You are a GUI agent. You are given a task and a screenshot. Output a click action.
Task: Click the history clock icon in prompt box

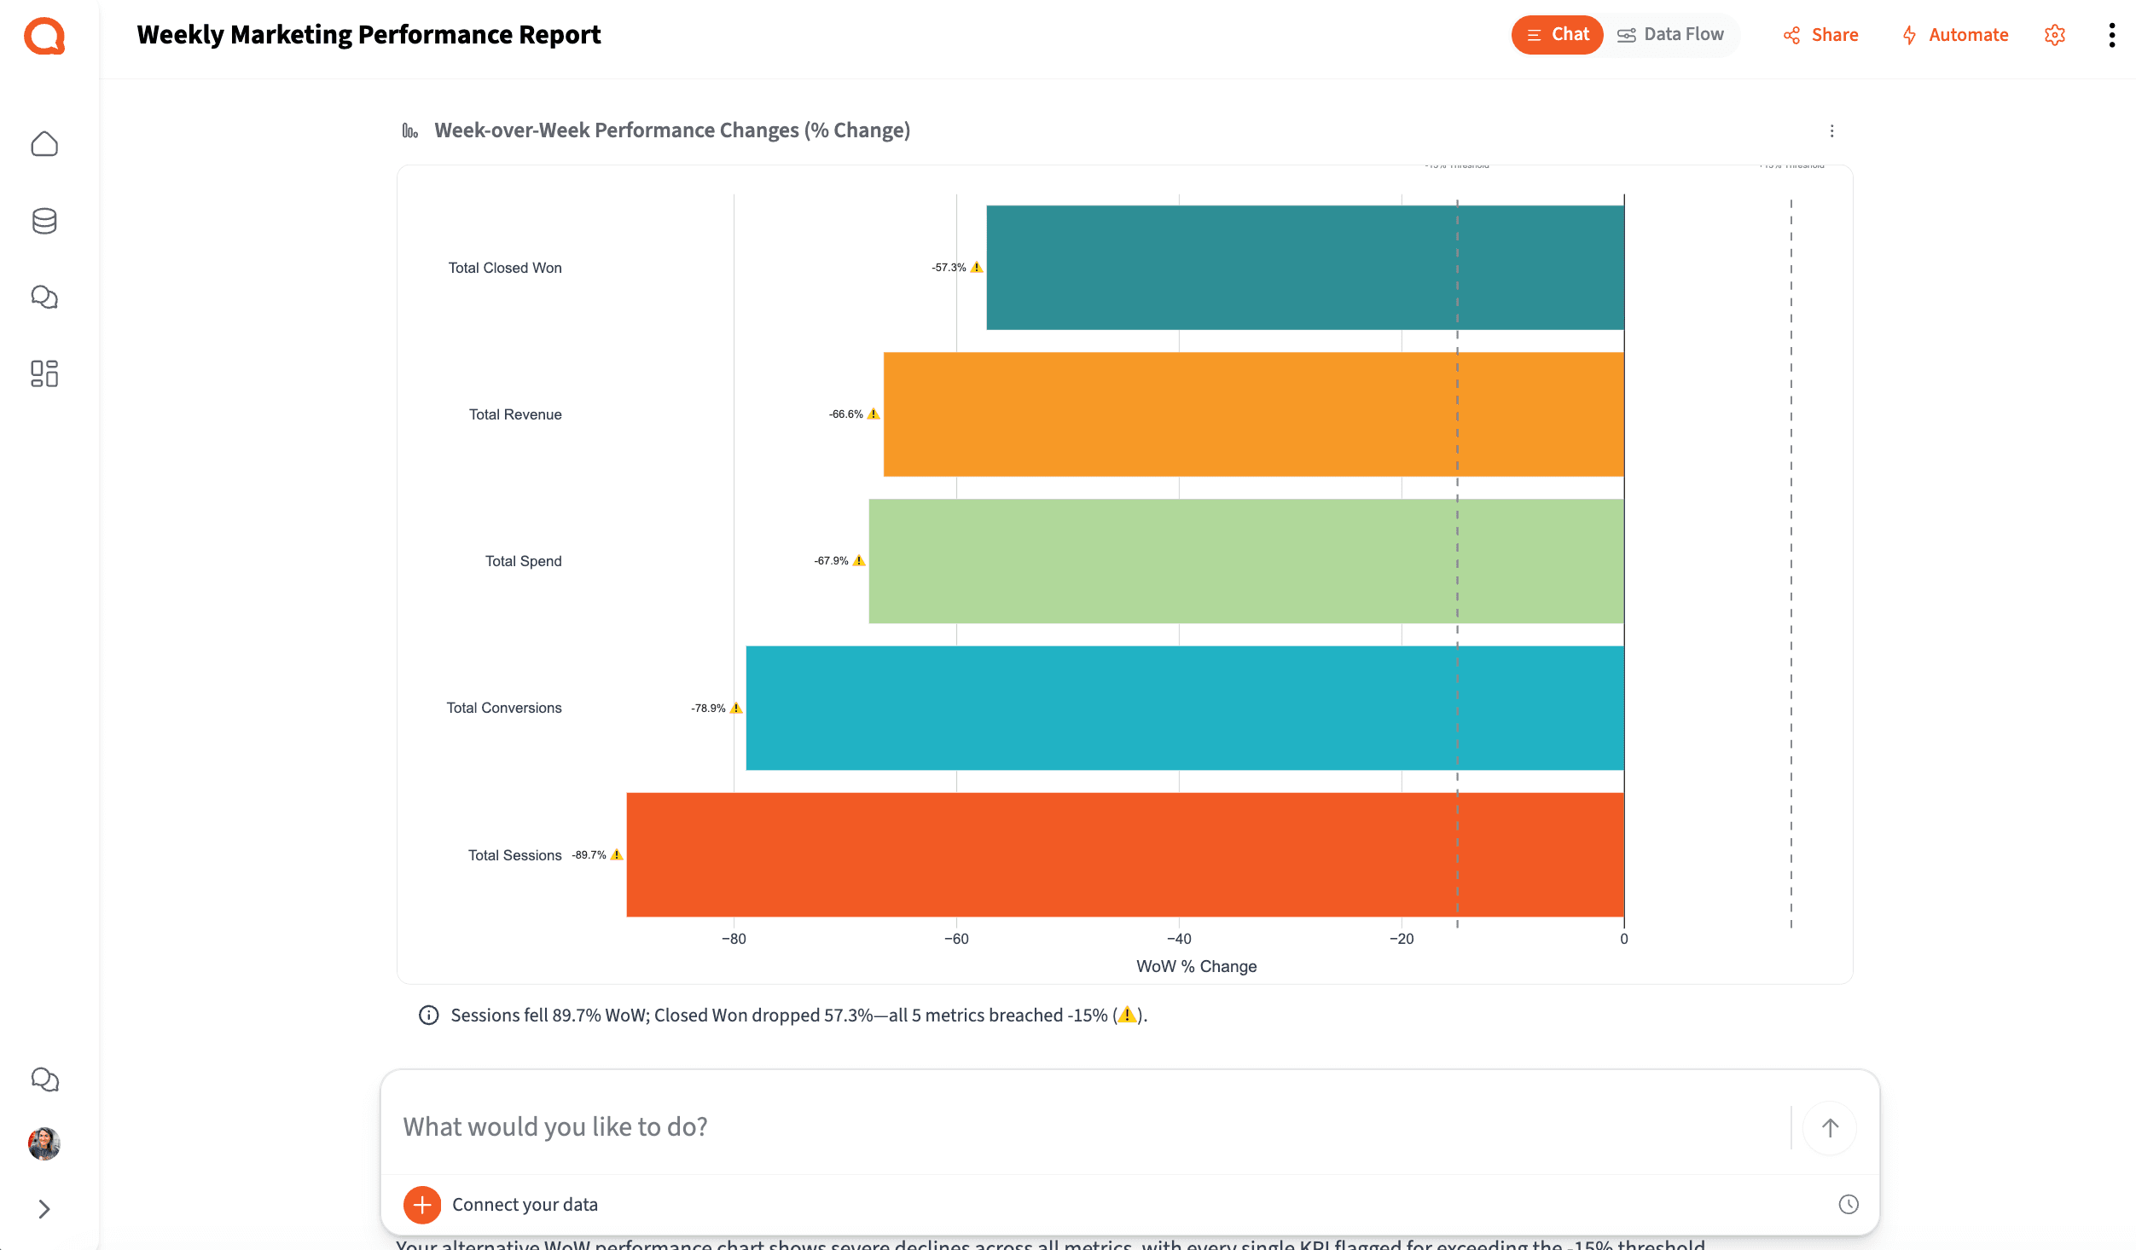pyautogui.click(x=1849, y=1204)
